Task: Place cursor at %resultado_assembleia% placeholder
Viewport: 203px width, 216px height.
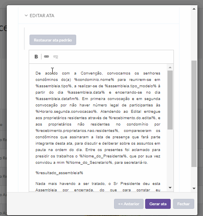Action: 59,173
